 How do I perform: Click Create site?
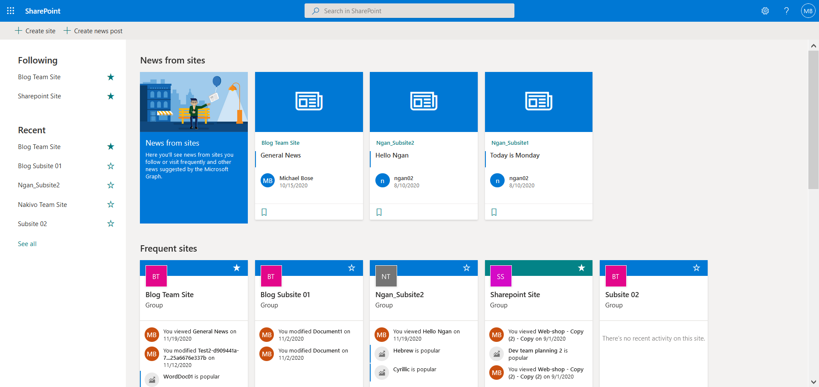click(35, 31)
